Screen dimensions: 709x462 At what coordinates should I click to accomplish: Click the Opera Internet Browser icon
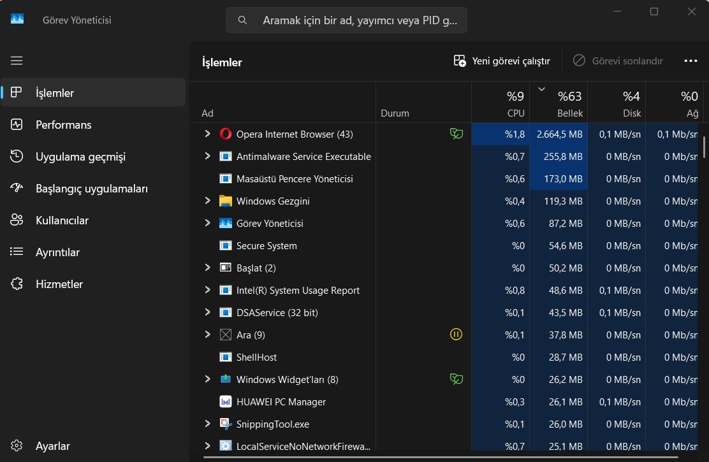tap(225, 134)
